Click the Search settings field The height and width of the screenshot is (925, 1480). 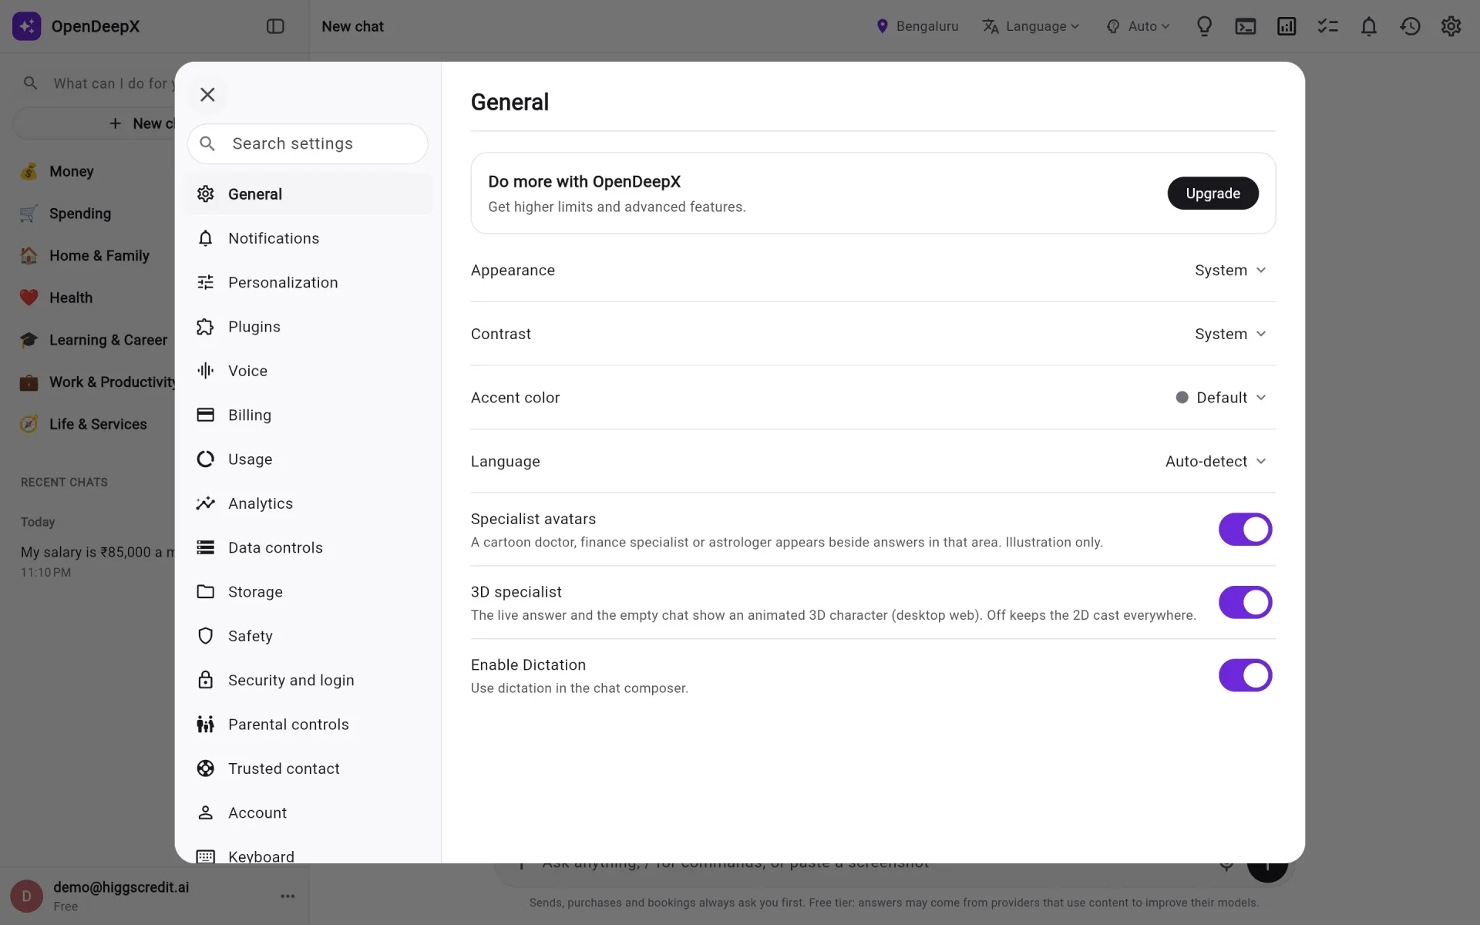[x=308, y=144]
